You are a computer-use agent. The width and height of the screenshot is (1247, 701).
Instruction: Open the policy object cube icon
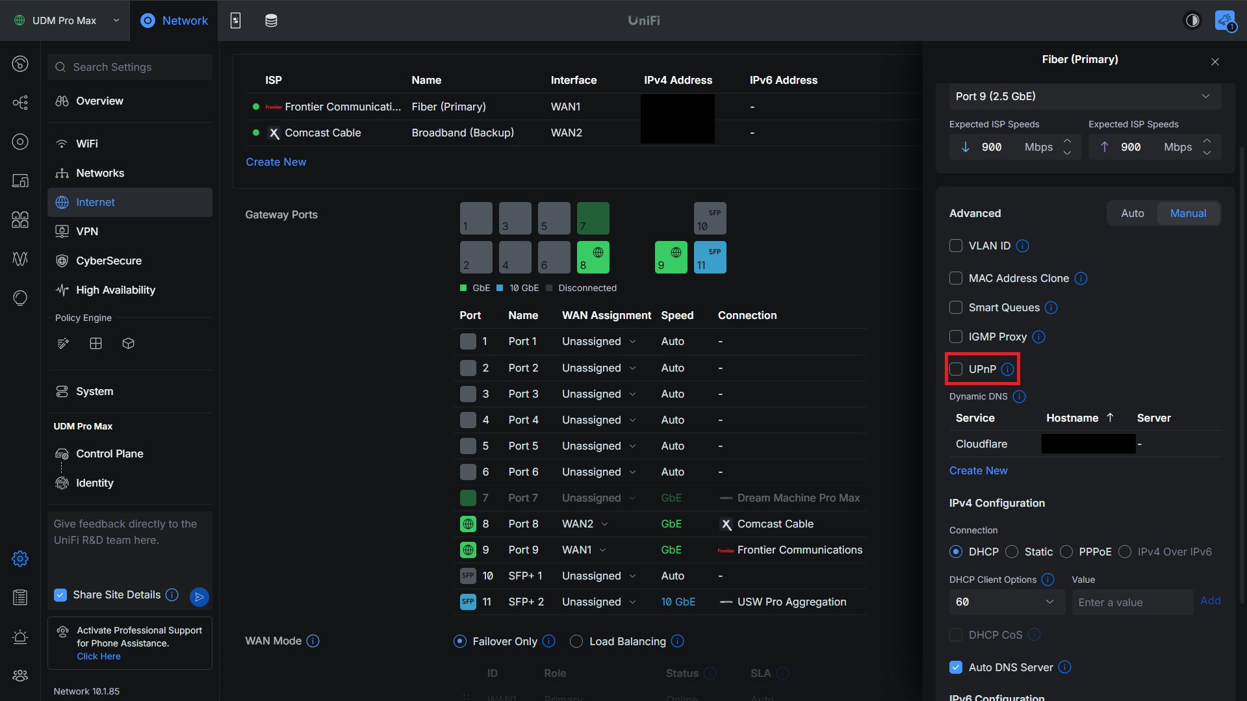click(128, 344)
